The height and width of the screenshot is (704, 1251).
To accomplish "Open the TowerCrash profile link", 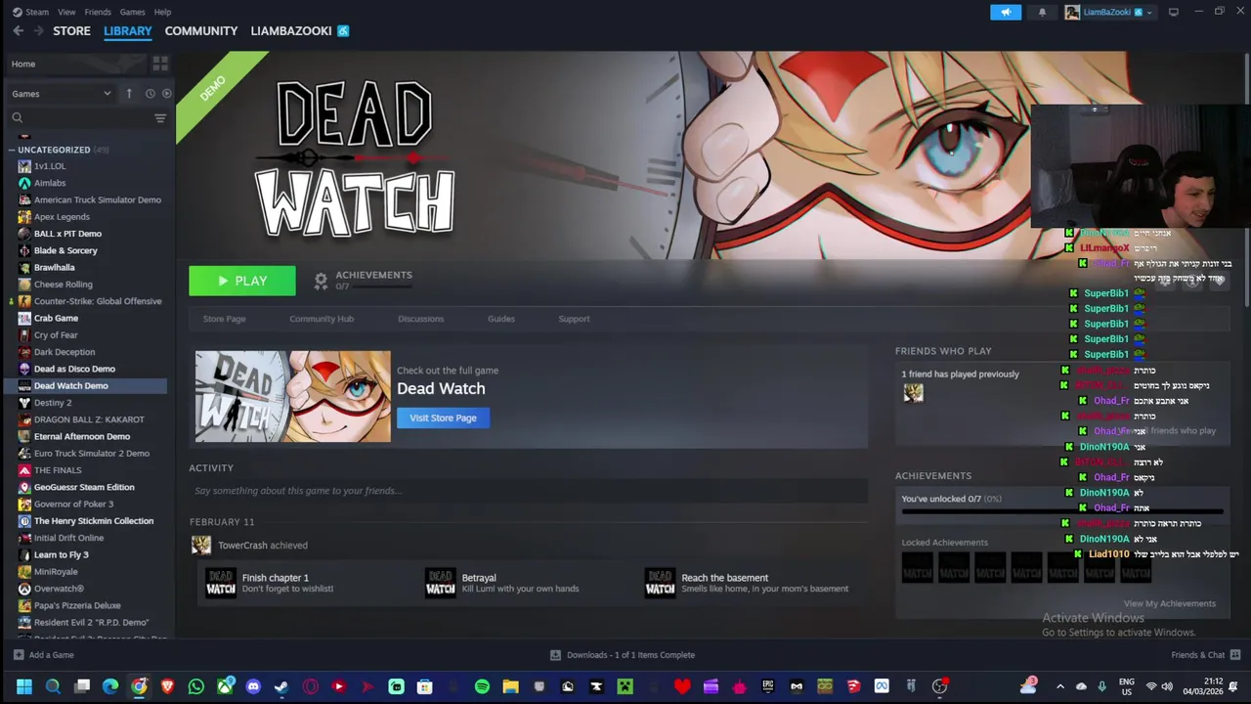I will pos(242,546).
